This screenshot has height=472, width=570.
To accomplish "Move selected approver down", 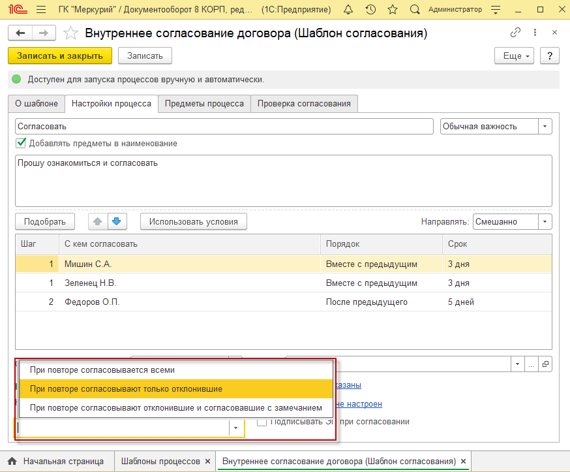I will [x=117, y=221].
